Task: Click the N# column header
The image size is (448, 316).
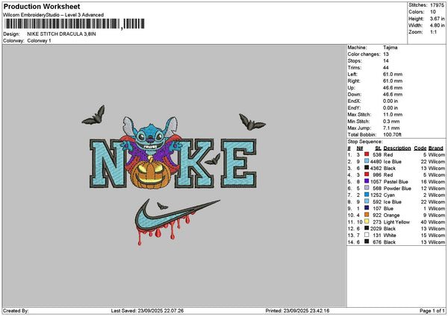Action: [360, 148]
